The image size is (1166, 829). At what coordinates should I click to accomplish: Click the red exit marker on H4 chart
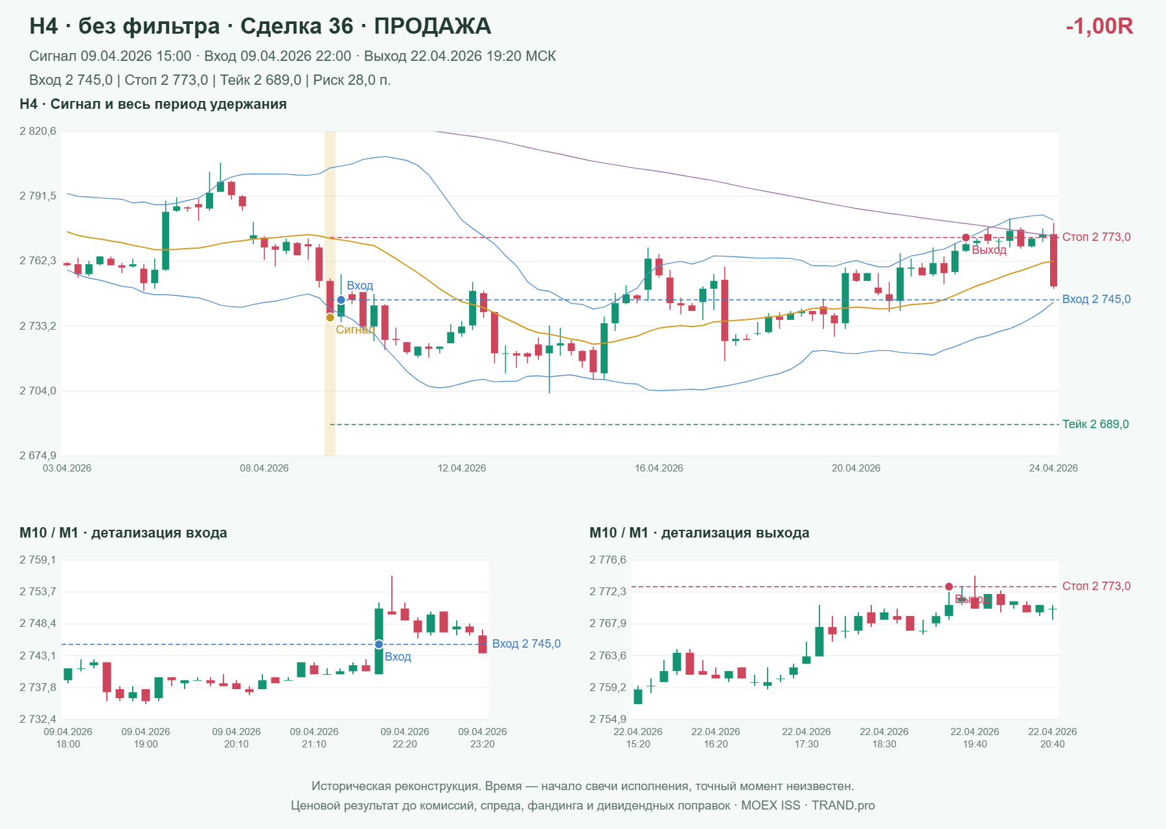tap(966, 238)
